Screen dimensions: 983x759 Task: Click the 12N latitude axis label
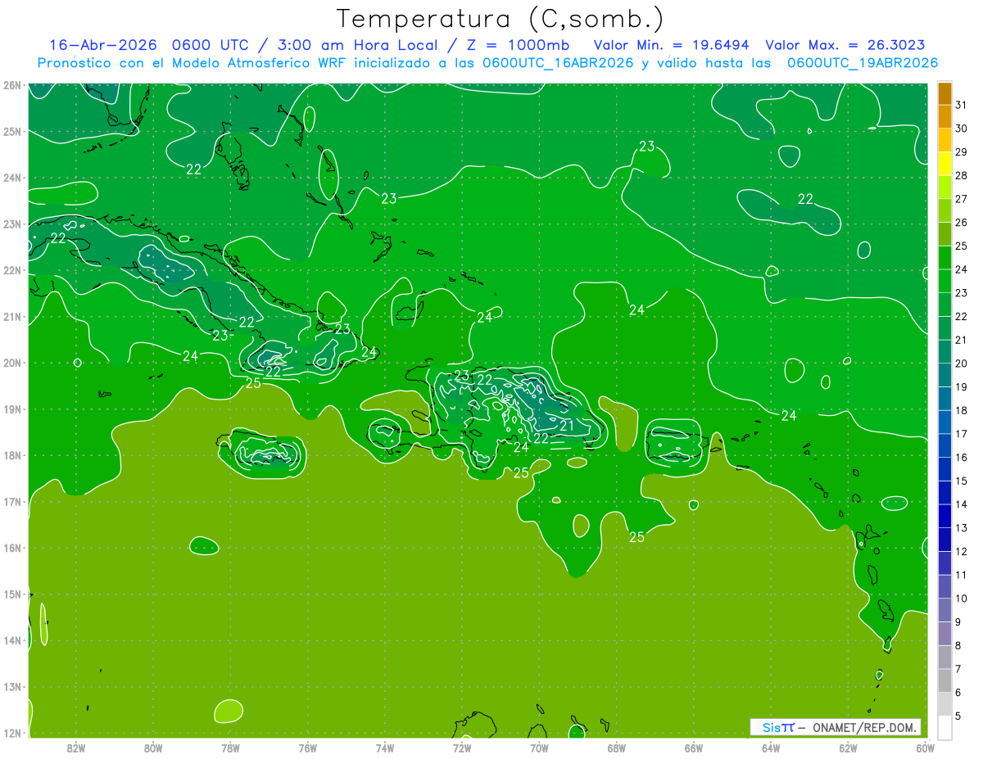click(x=11, y=733)
